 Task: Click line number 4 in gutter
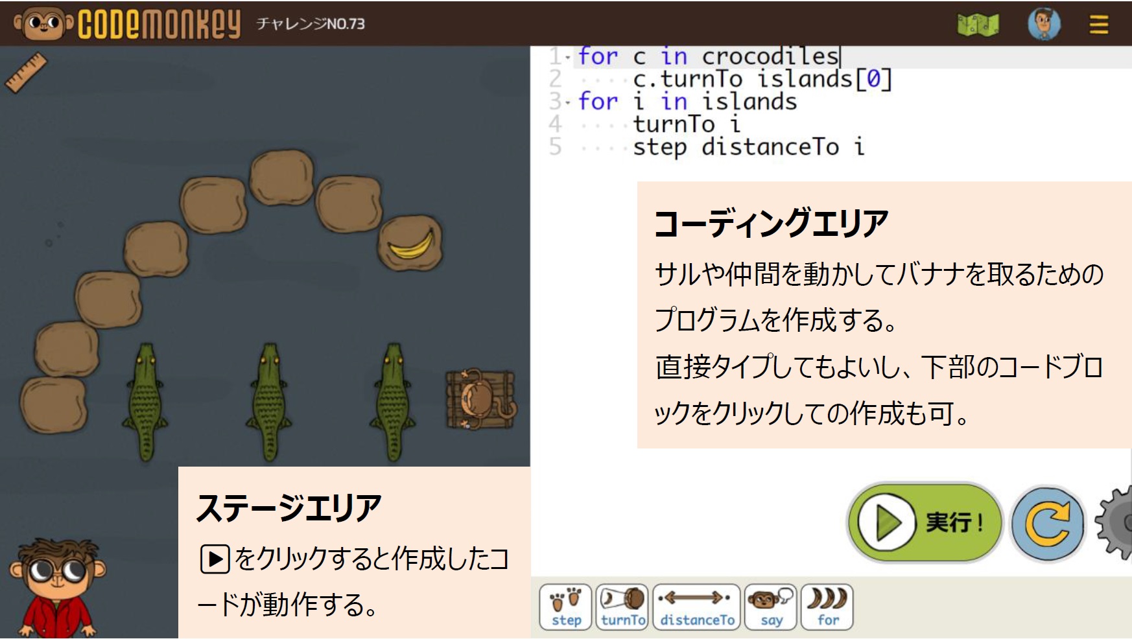point(555,124)
